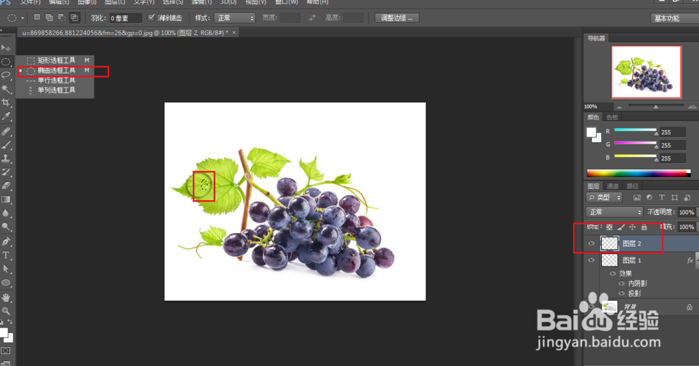Close the document tab
699x366 pixels.
234,33
